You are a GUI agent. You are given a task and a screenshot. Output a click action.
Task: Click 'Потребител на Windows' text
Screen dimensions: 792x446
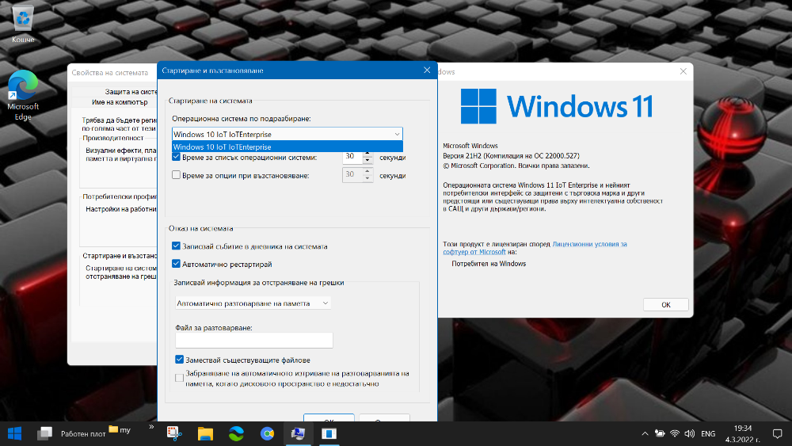point(489,264)
